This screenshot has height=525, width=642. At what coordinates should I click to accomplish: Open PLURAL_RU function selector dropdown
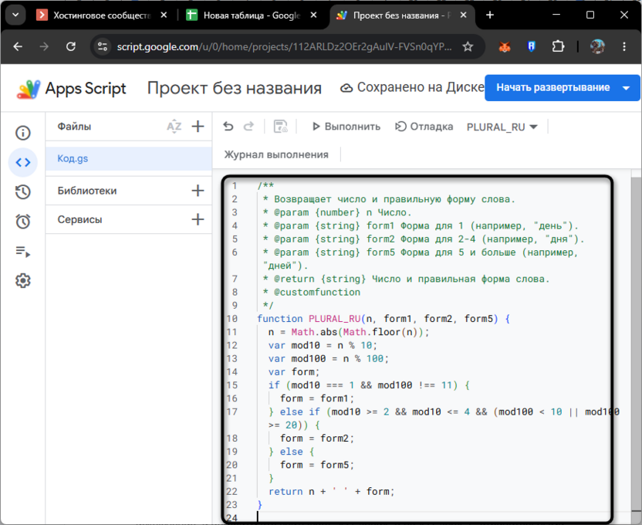[x=502, y=127]
